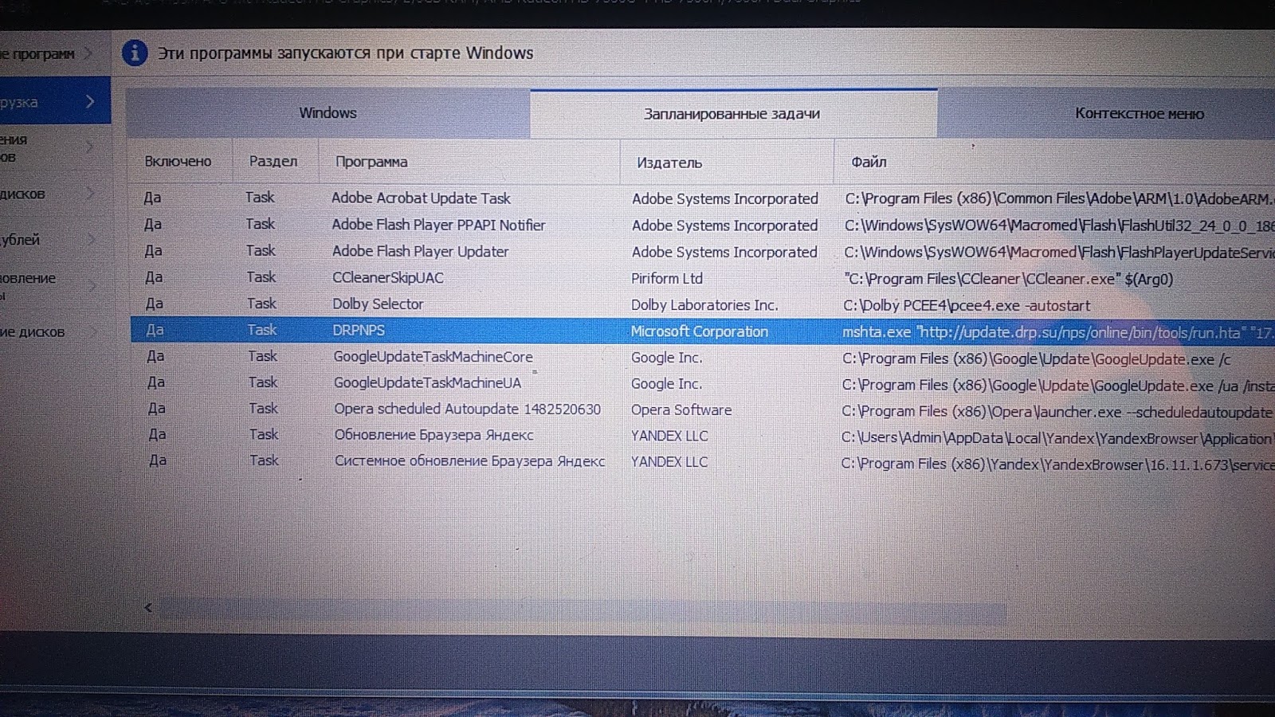1275x717 pixels.
Task: Switch to the Windows tab
Action: [x=328, y=113]
